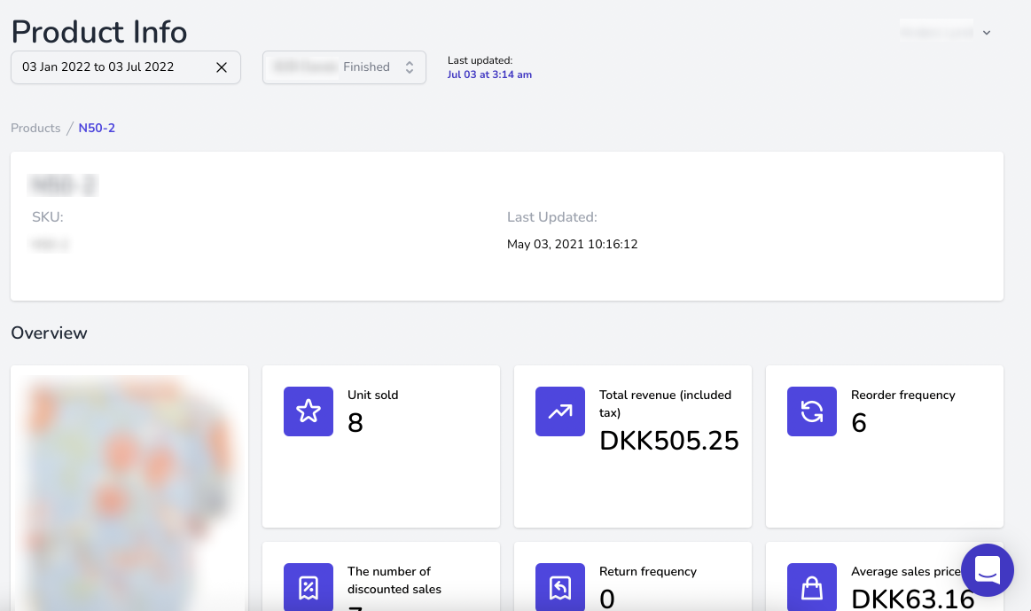Screen dimensions: 1031x611
Task: Click the Total revenue (included tax) label
Action: 666,403
